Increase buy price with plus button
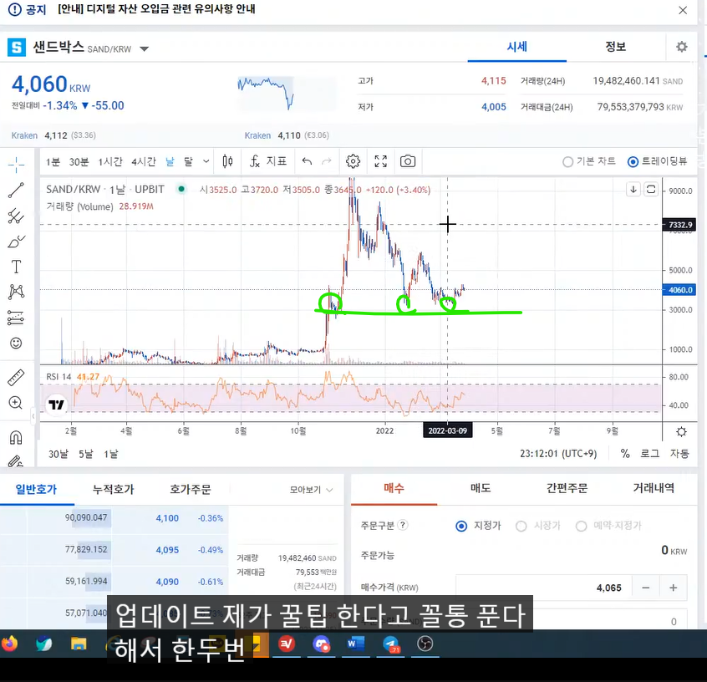Viewport: 707px width, 682px height. pos(674,588)
